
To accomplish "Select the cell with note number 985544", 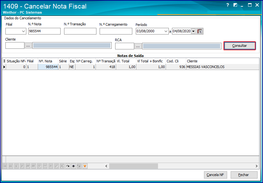I will tap(48, 67).
